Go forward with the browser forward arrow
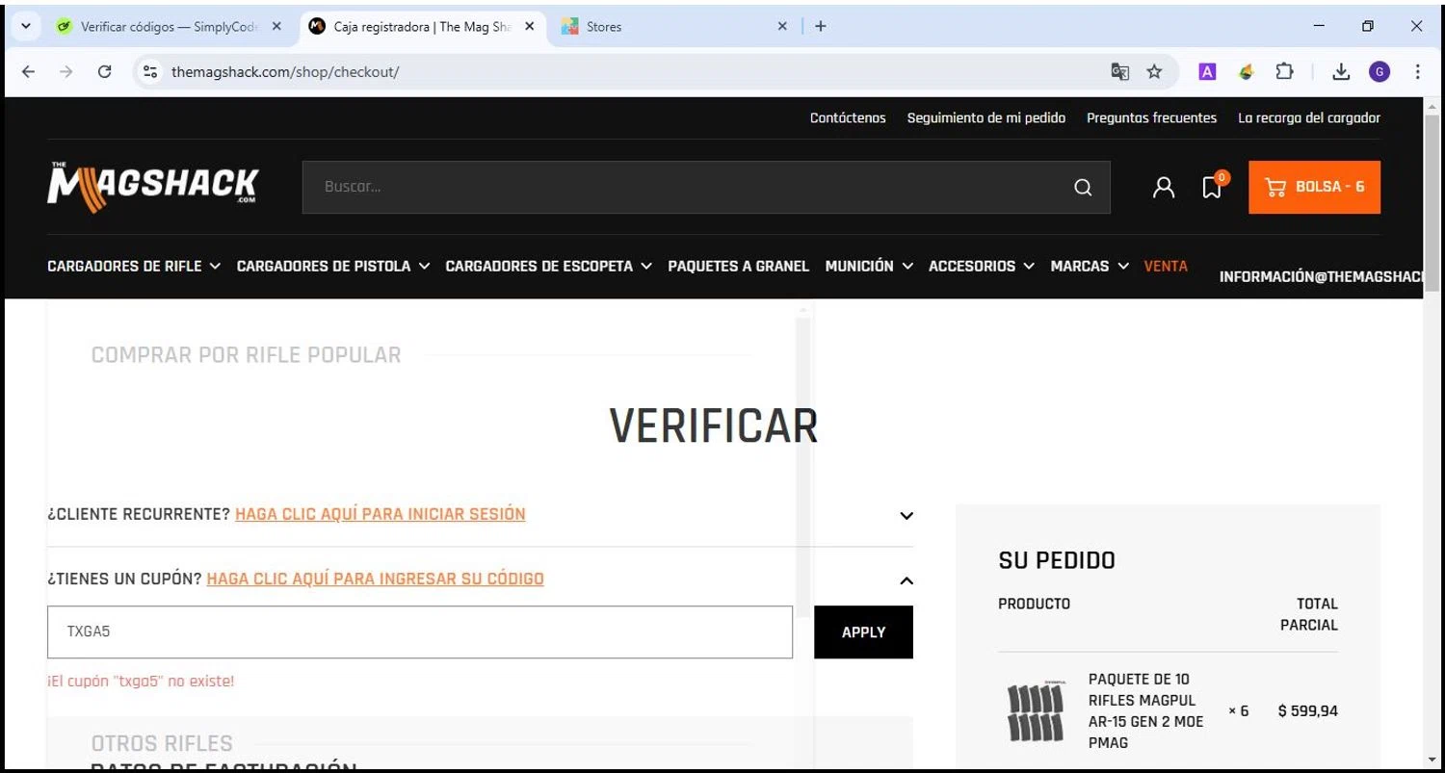The width and height of the screenshot is (1445, 773). pos(66,71)
